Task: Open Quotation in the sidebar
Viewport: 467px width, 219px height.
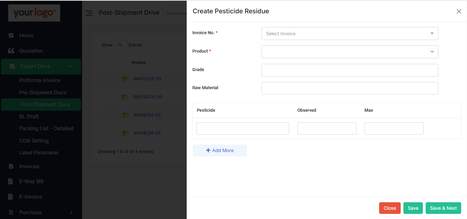Action: pos(31,51)
